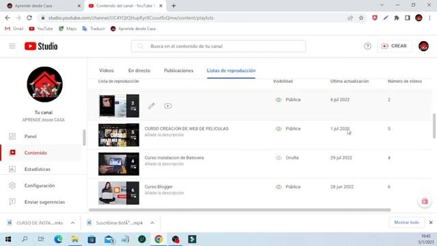Change visibility of CURSO CREACIÓN DE WEB playlist
This screenshot has width=437, height=246.
coord(288,128)
